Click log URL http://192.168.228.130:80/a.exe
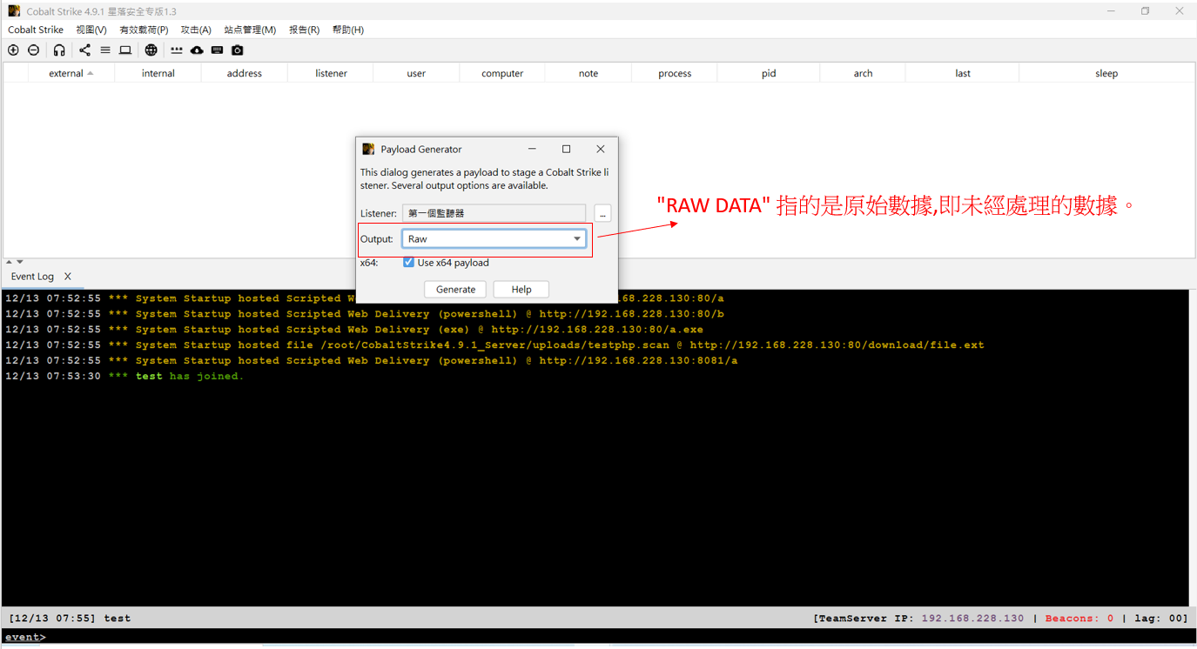Viewport: 1197px width, 649px height. tap(597, 330)
